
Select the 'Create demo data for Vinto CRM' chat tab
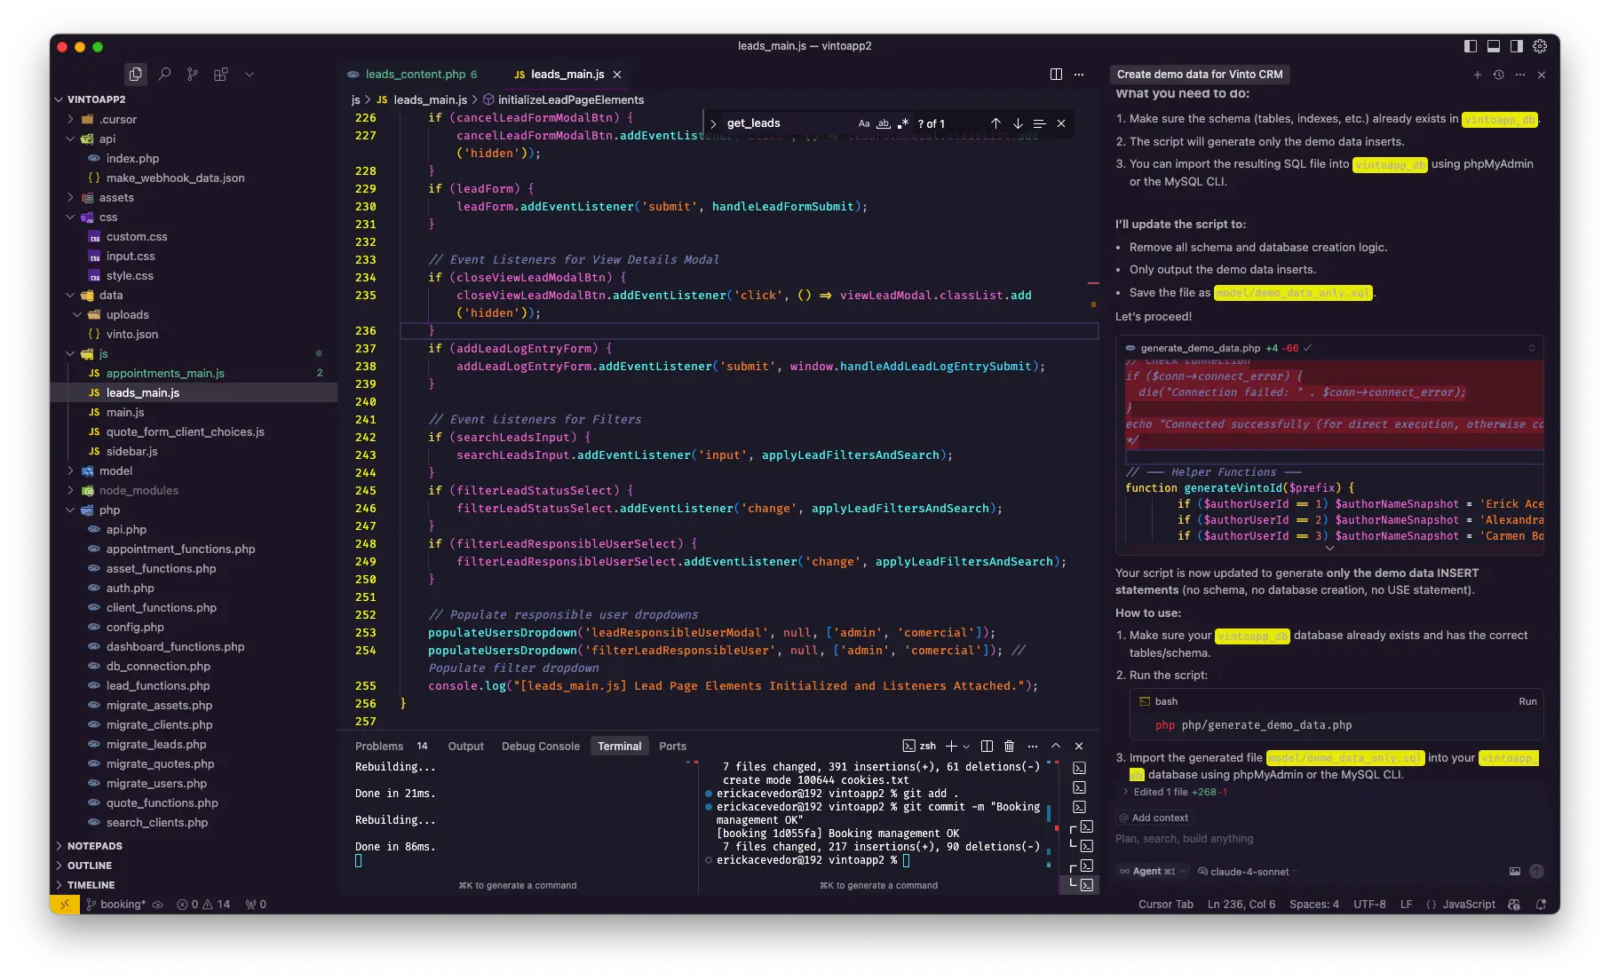tap(1199, 75)
